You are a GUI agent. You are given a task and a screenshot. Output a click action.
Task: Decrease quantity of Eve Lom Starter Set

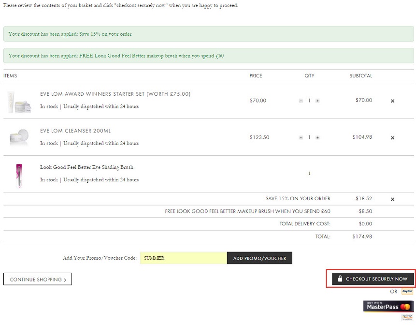coord(301,101)
